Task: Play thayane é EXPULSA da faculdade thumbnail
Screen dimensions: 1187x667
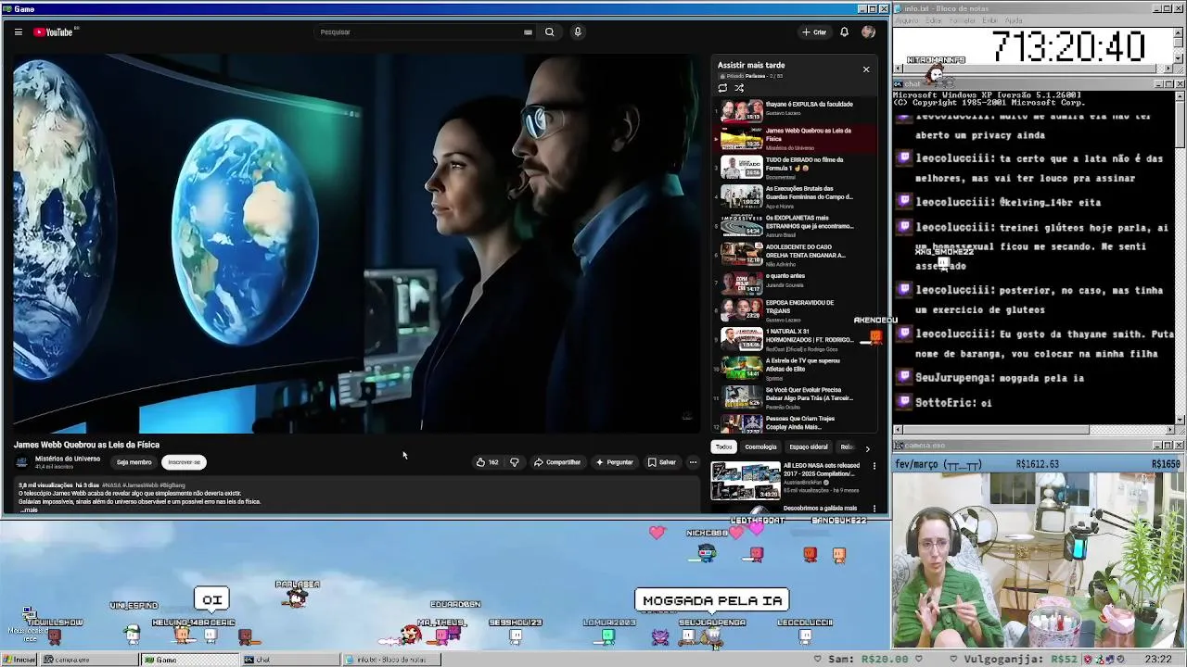Action: pyautogui.click(x=742, y=111)
